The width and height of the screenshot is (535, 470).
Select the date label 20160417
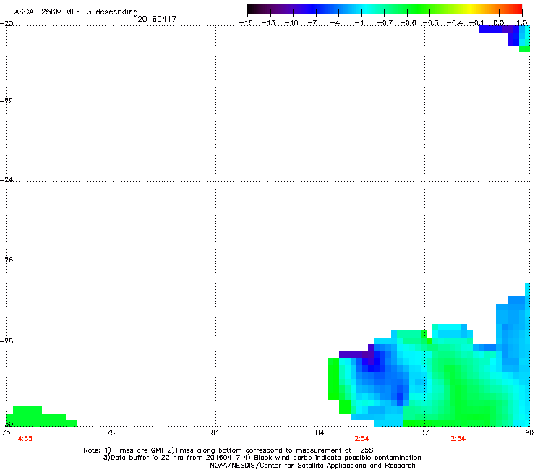(157, 19)
